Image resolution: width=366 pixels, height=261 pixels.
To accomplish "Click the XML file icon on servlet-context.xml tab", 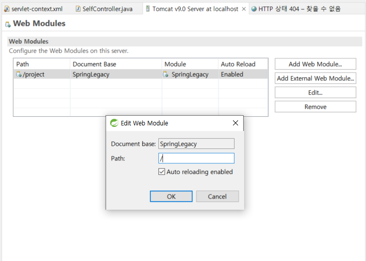I will [7, 9].
